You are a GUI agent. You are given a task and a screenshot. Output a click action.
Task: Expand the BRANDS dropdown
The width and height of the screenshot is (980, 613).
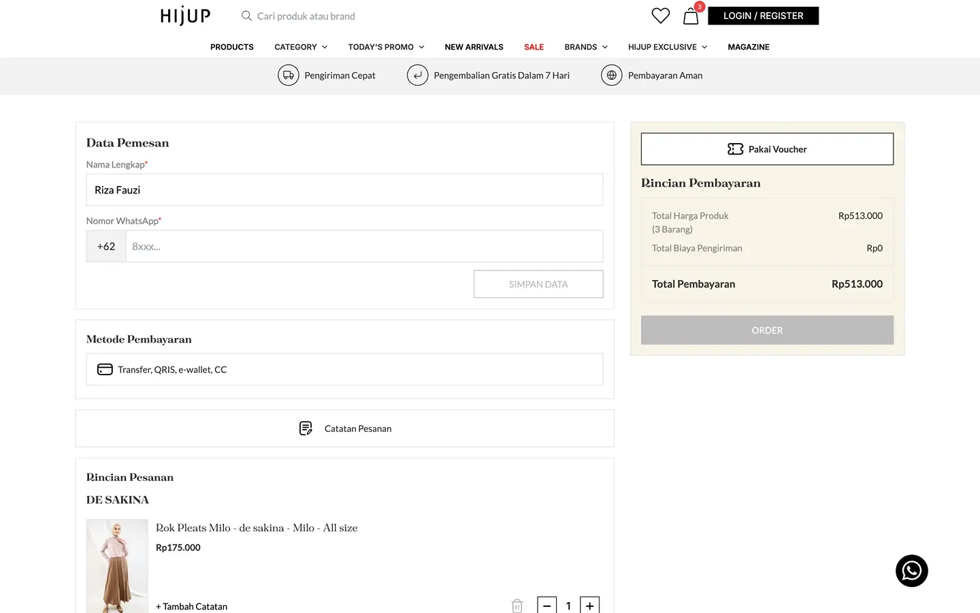click(x=586, y=47)
